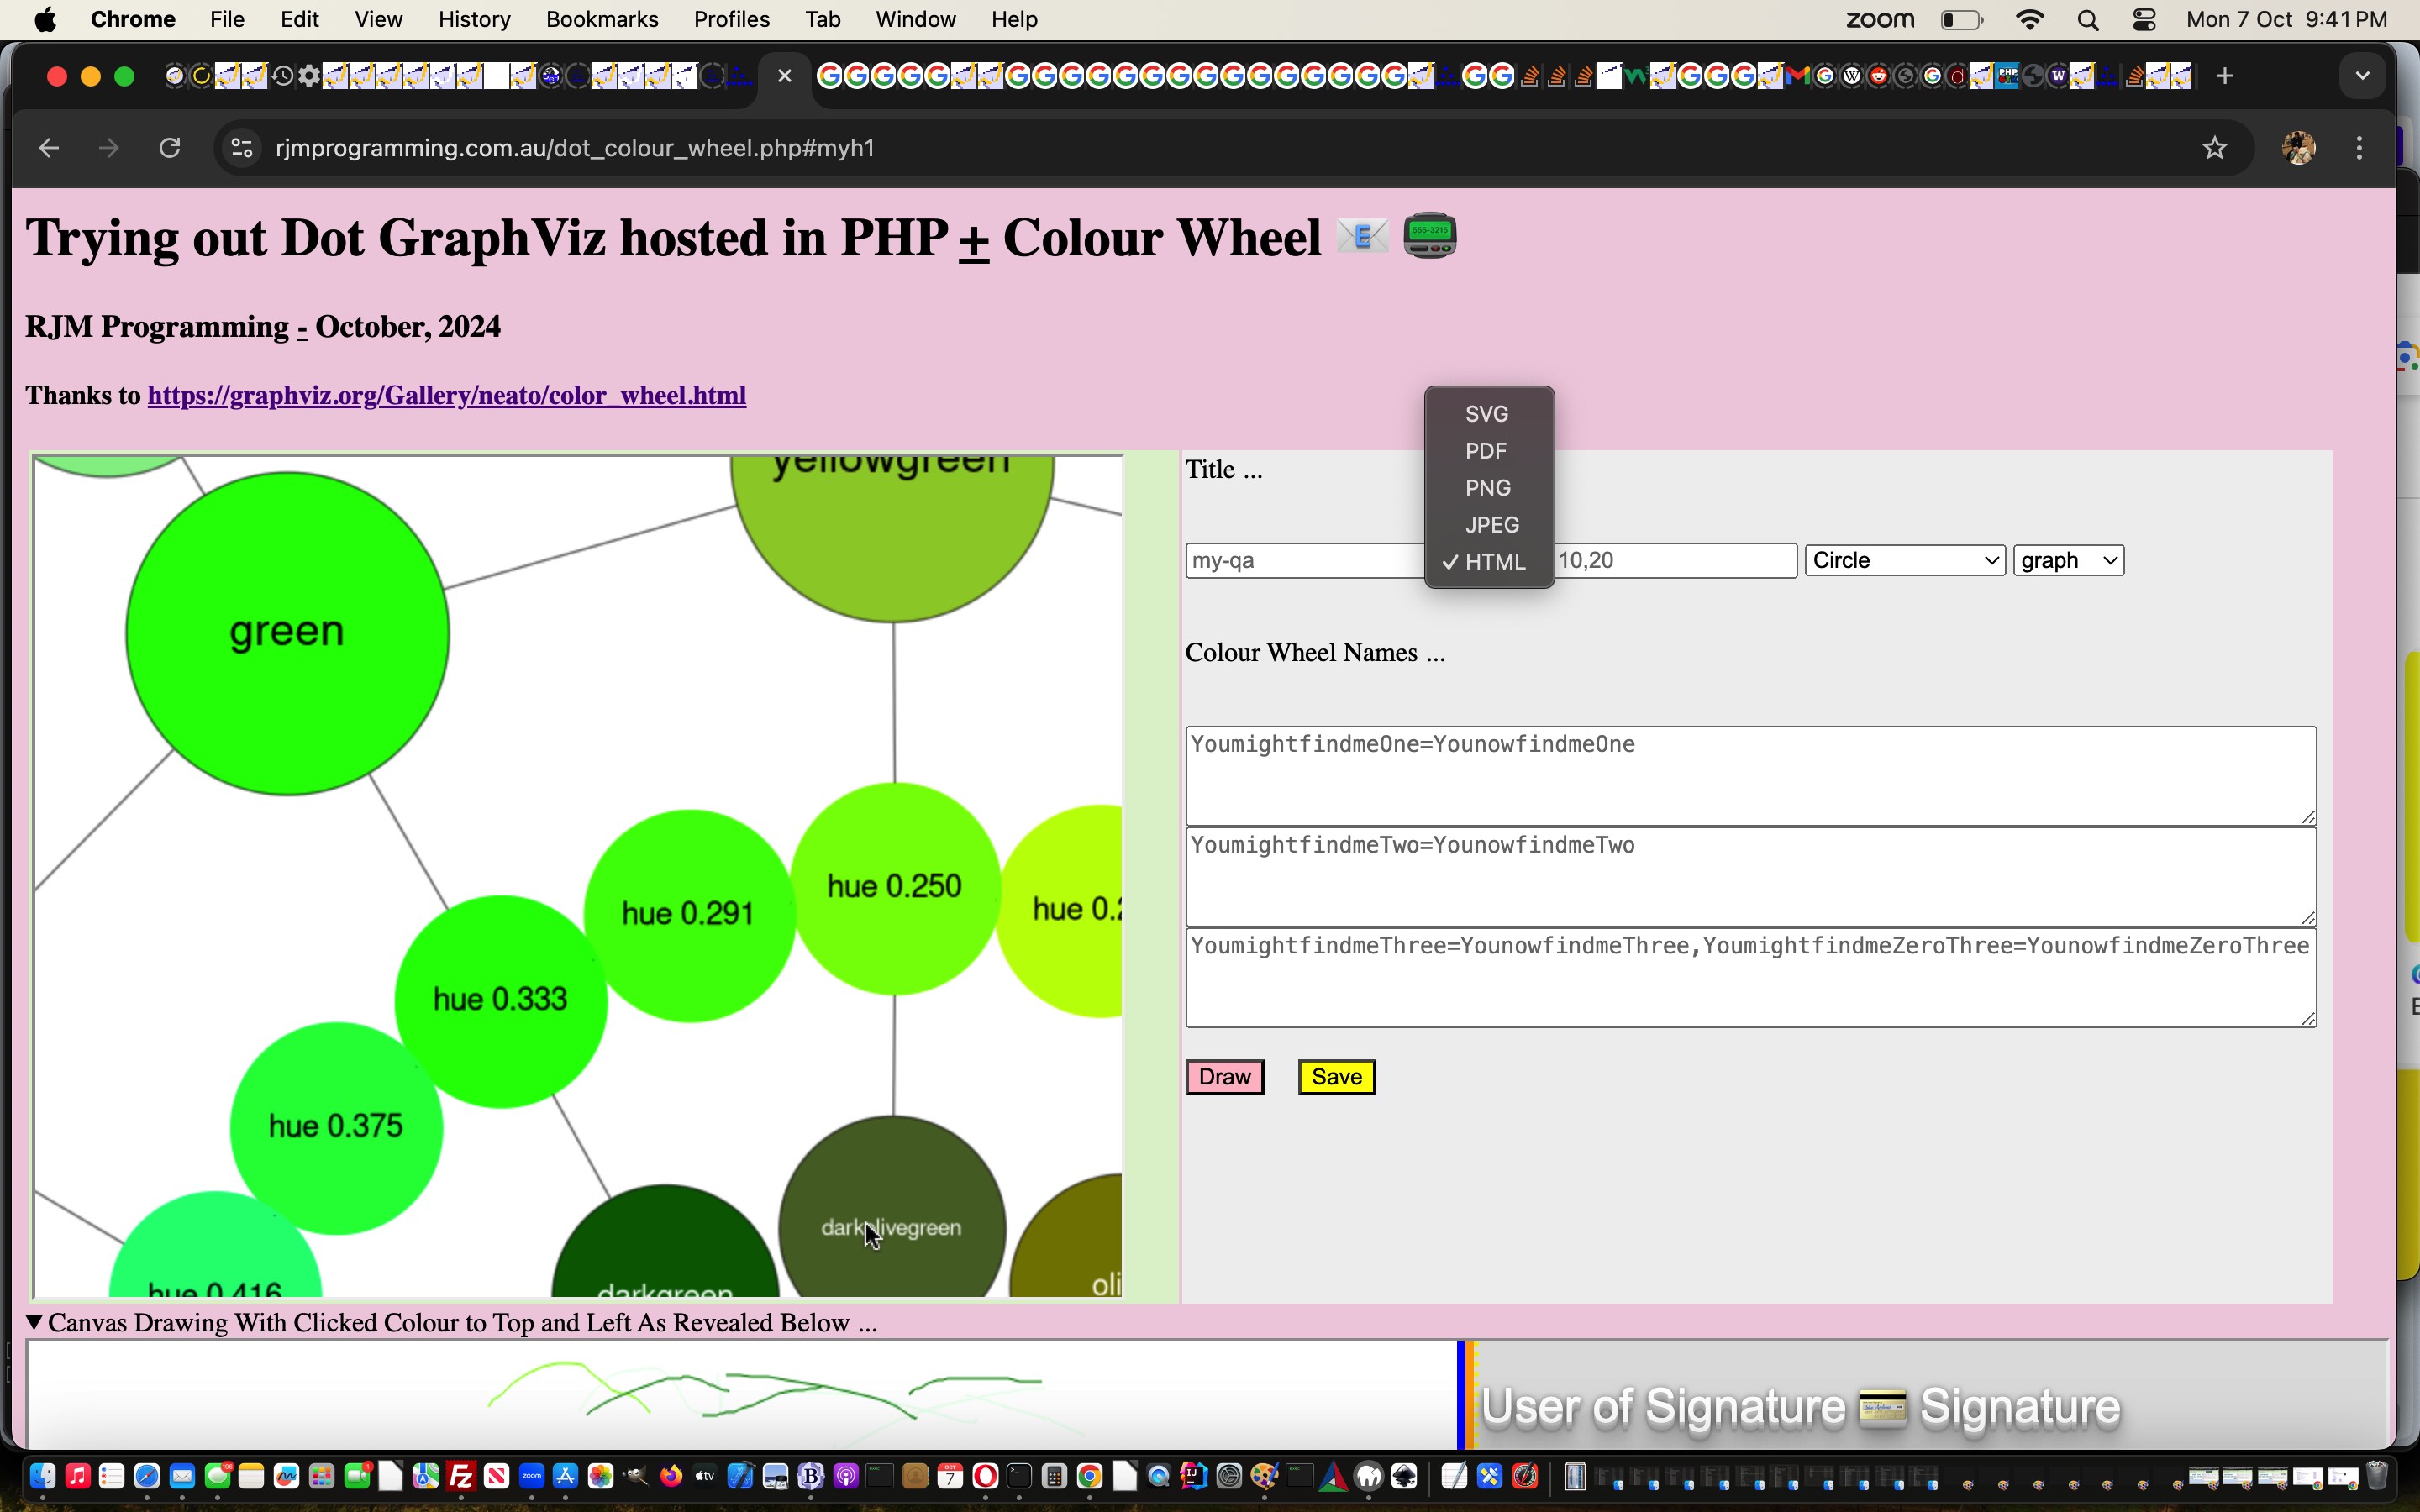Select the my-qa title input field
This screenshot has width=2420, height=1512.
point(1305,559)
